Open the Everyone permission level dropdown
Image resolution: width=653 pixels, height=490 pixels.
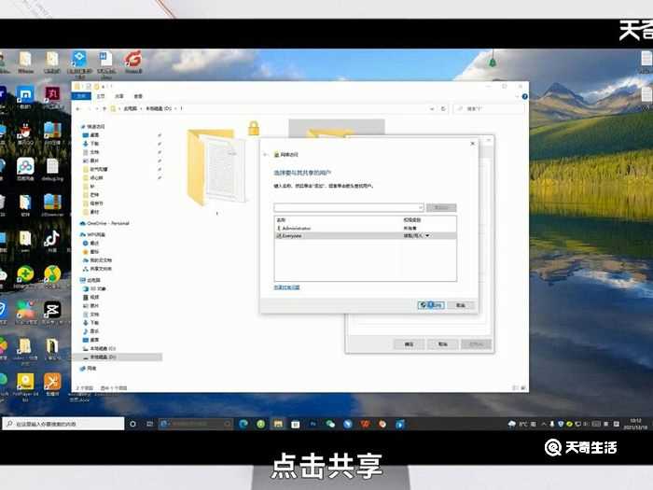point(427,237)
